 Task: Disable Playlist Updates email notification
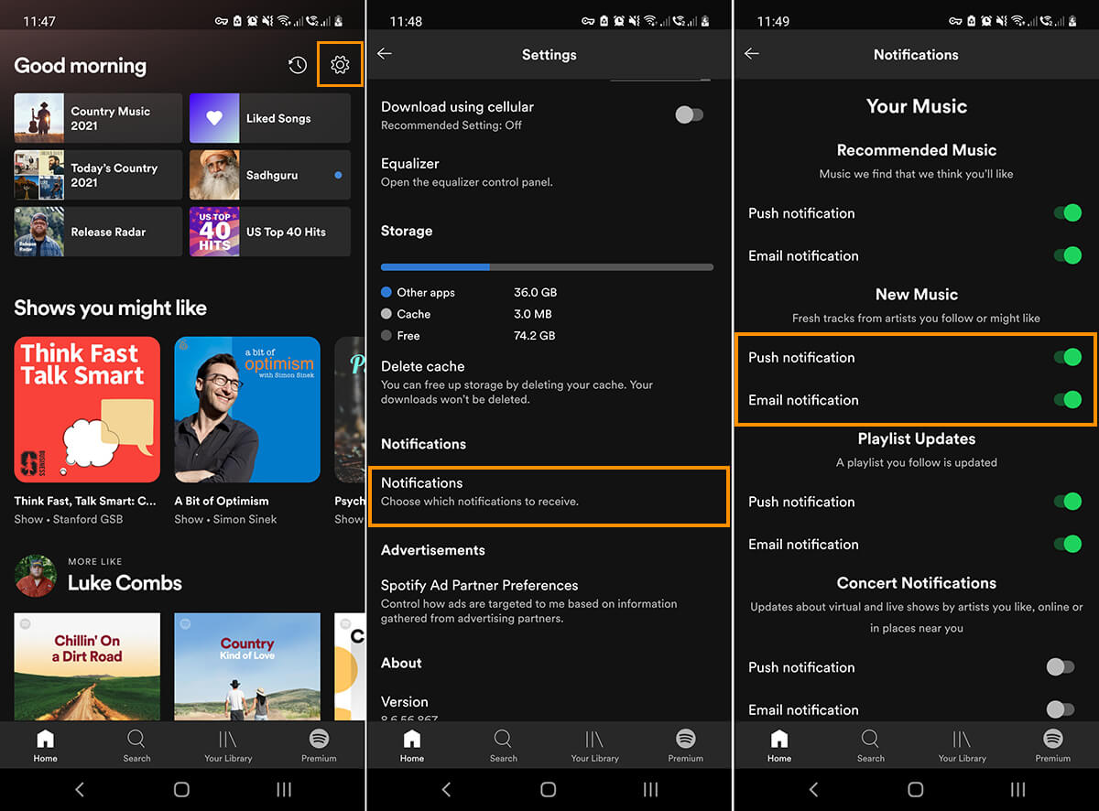(x=1067, y=544)
